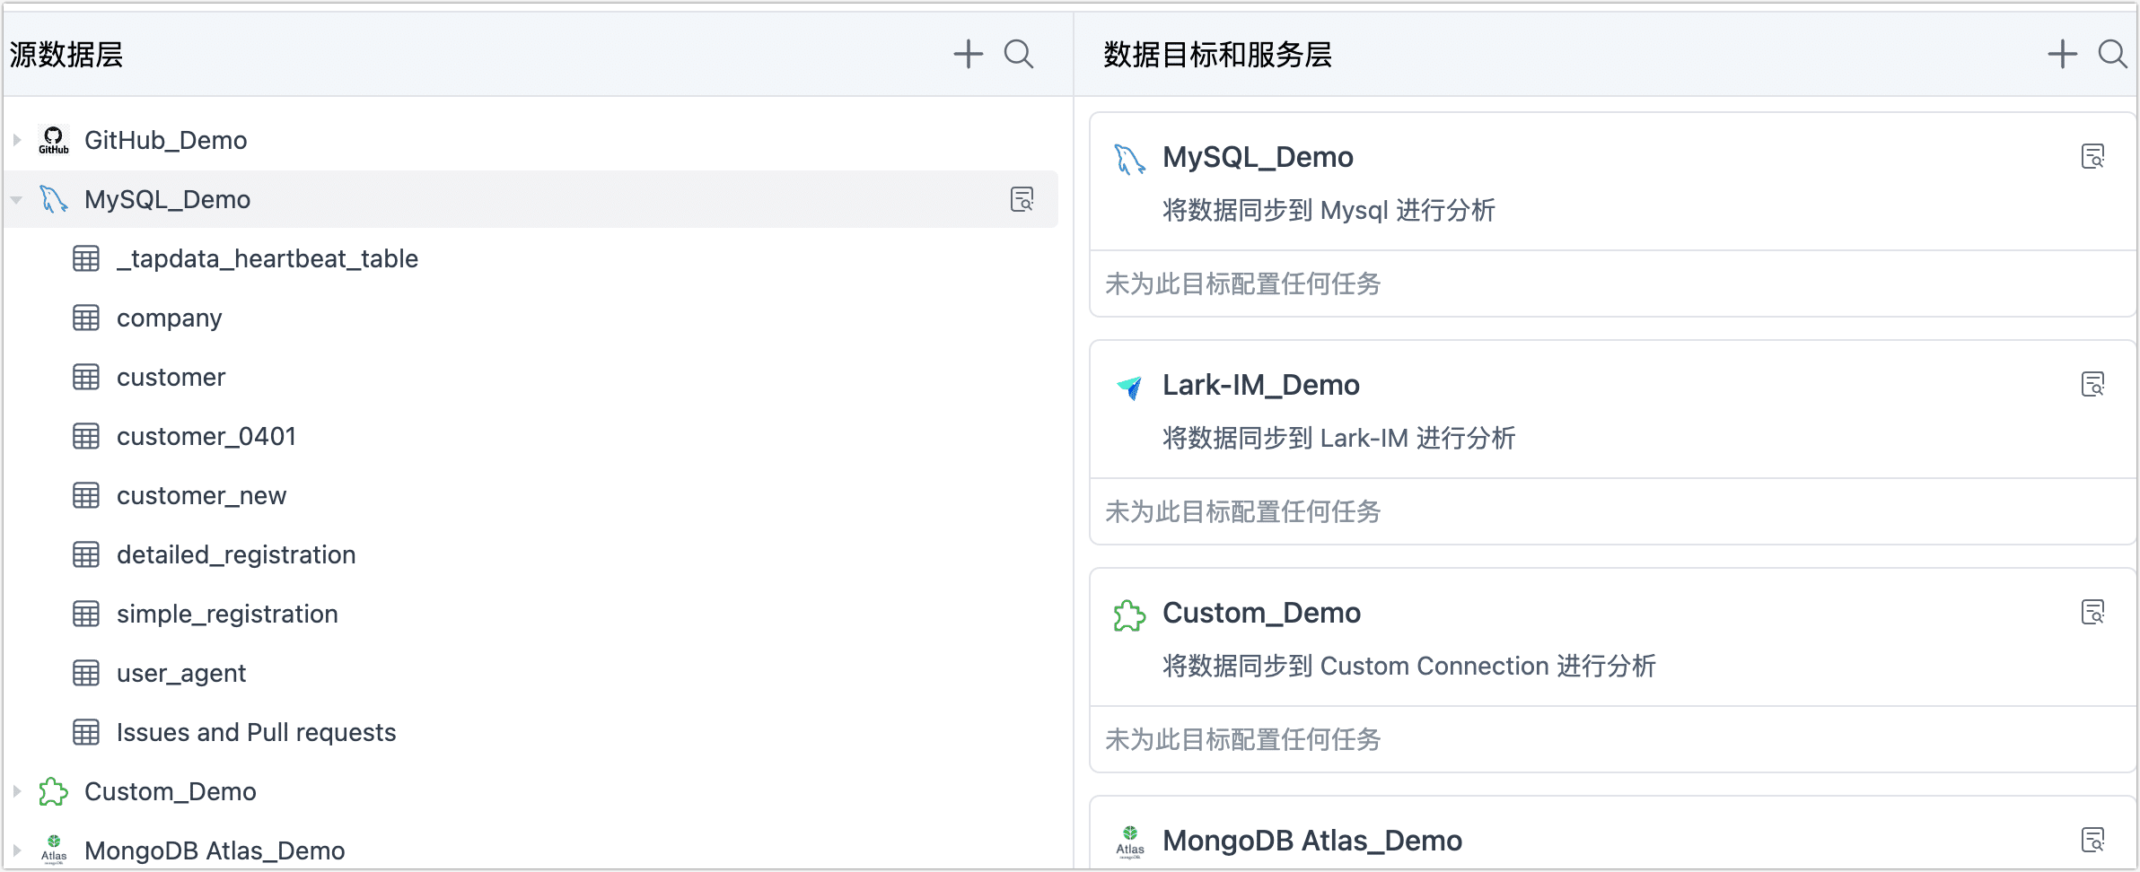Open details icon on MySQL_Demo target card
2140x872 pixels.
click(2092, 157)
